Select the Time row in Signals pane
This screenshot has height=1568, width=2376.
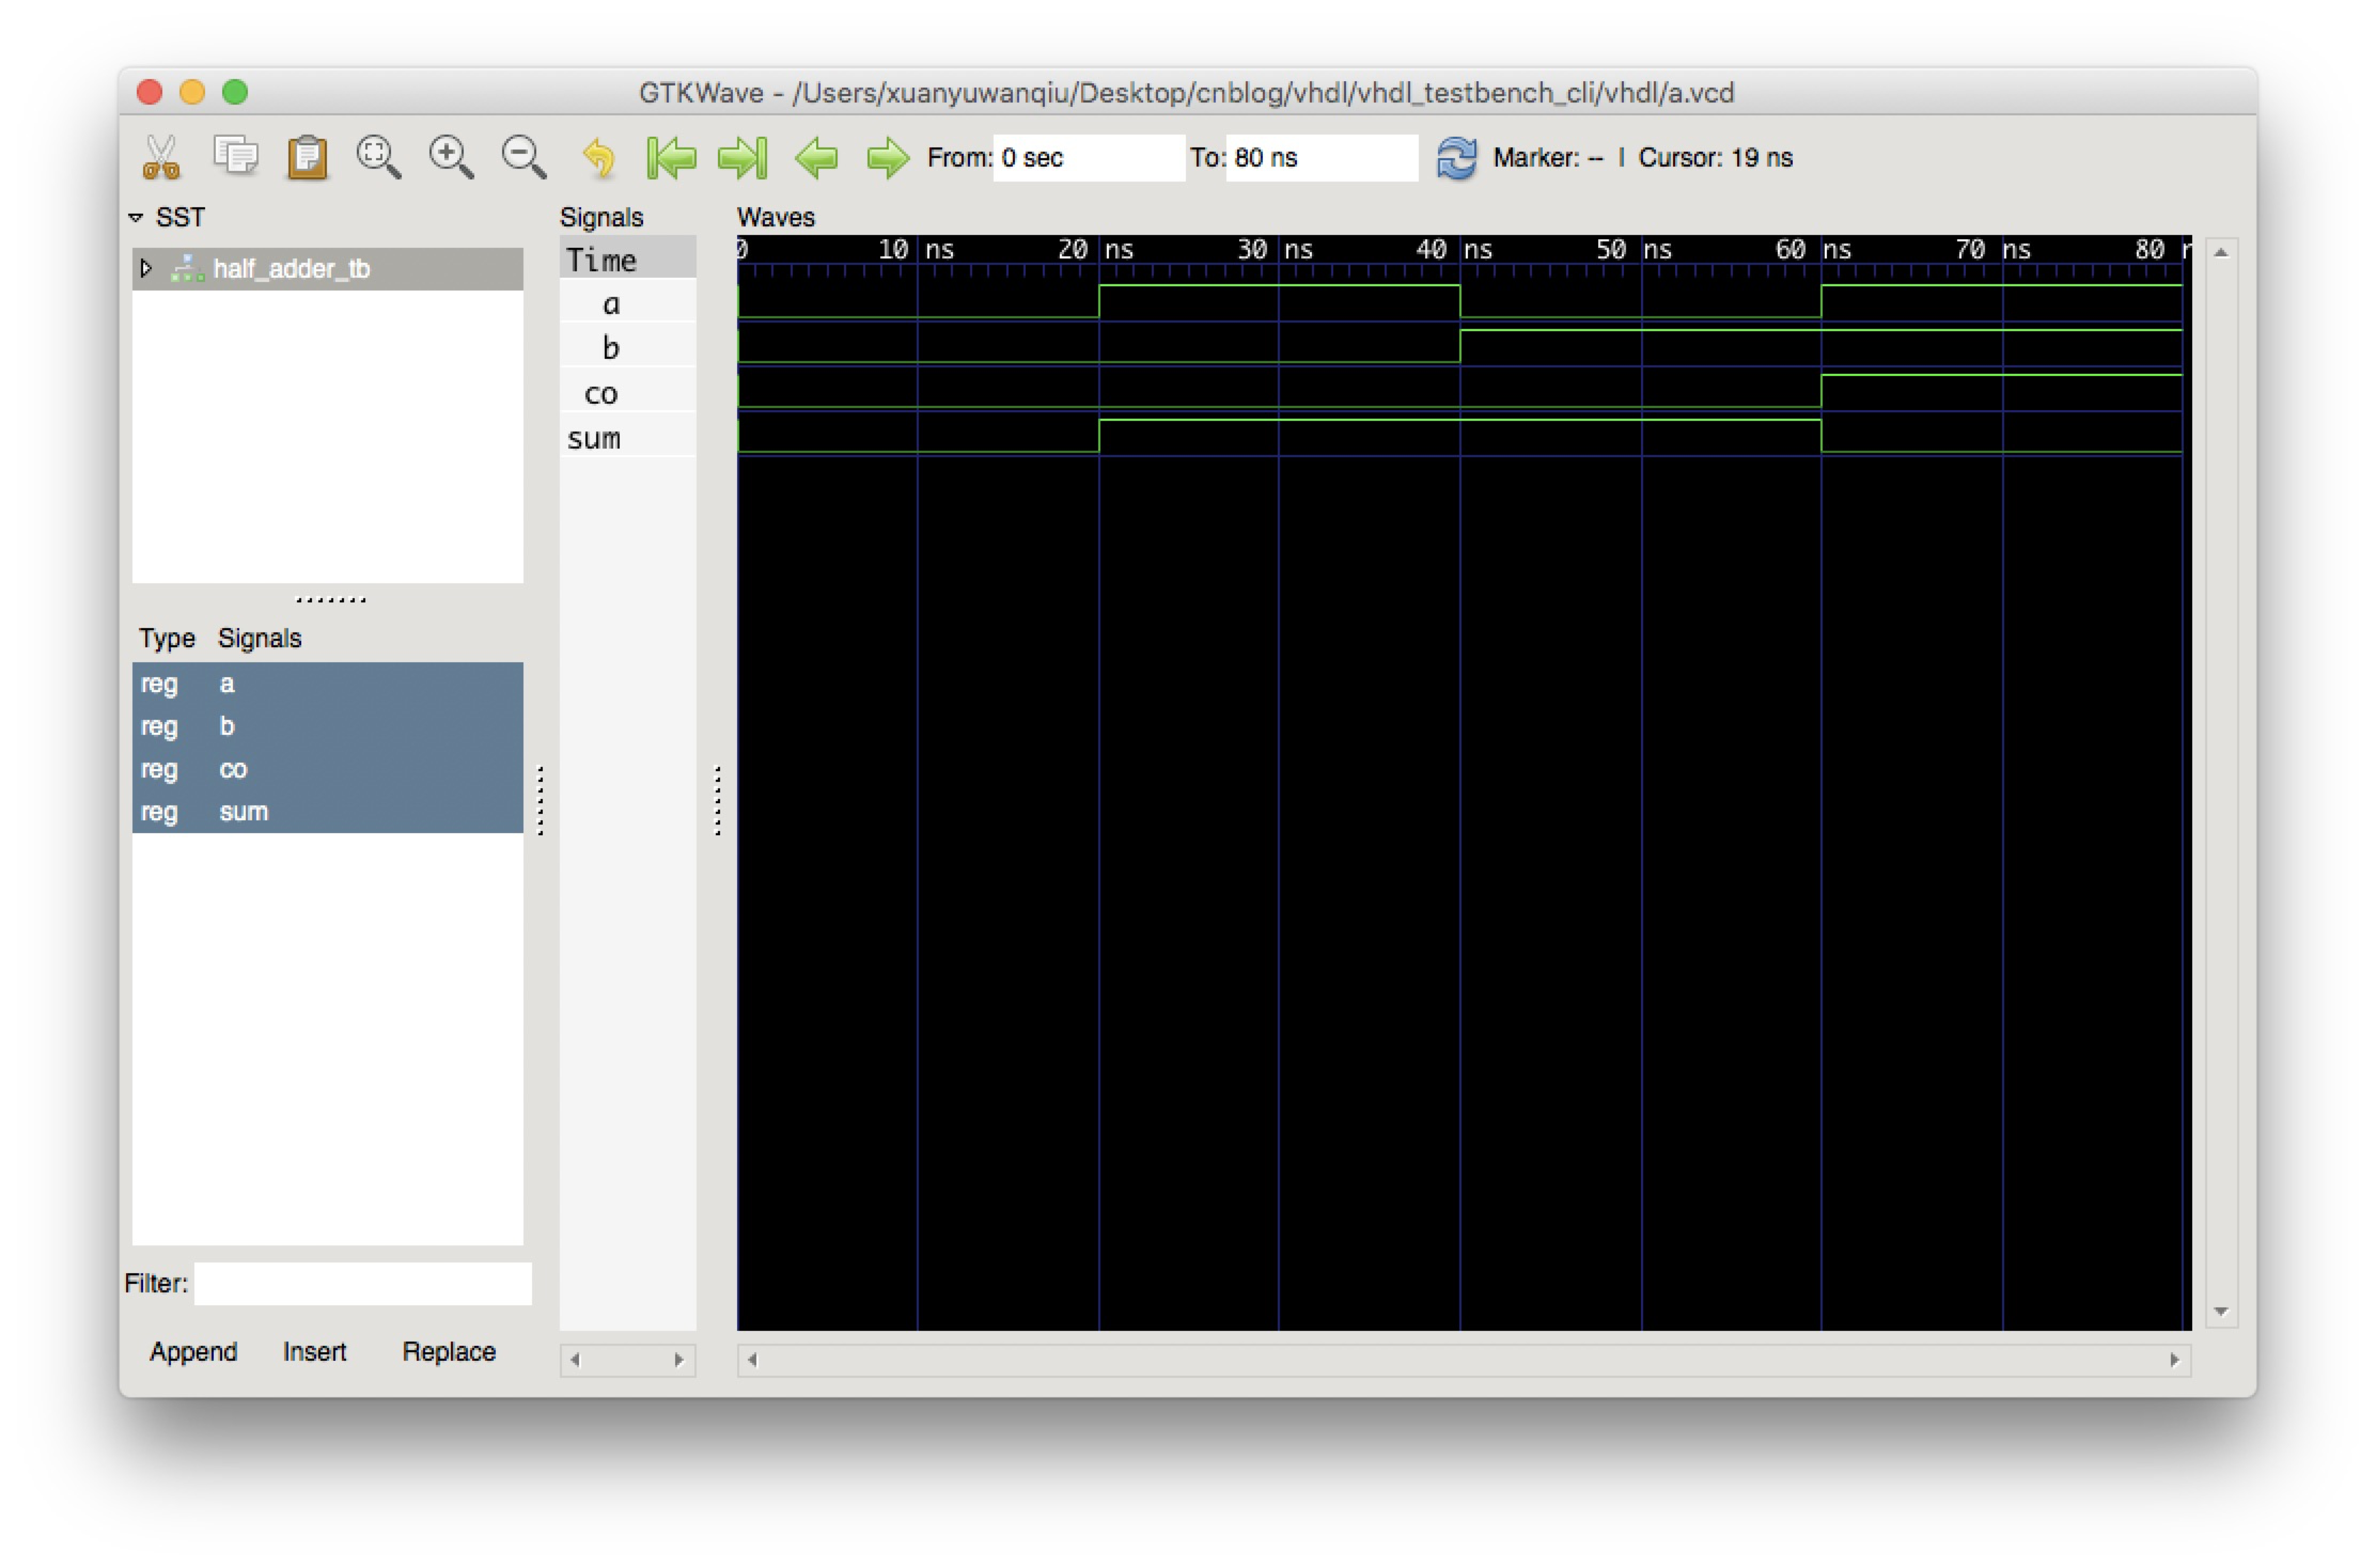click(627, 260)
